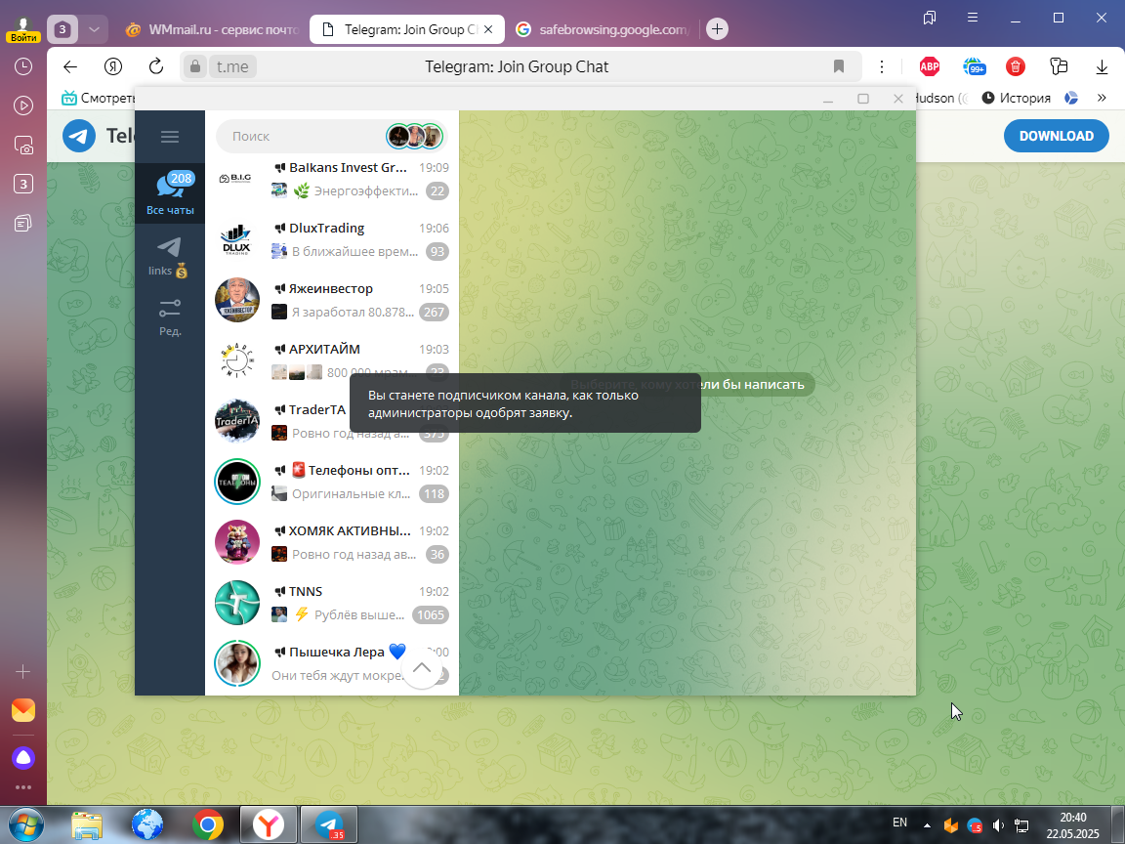Expand the tab group dropdown arrow

click(94, 29)
